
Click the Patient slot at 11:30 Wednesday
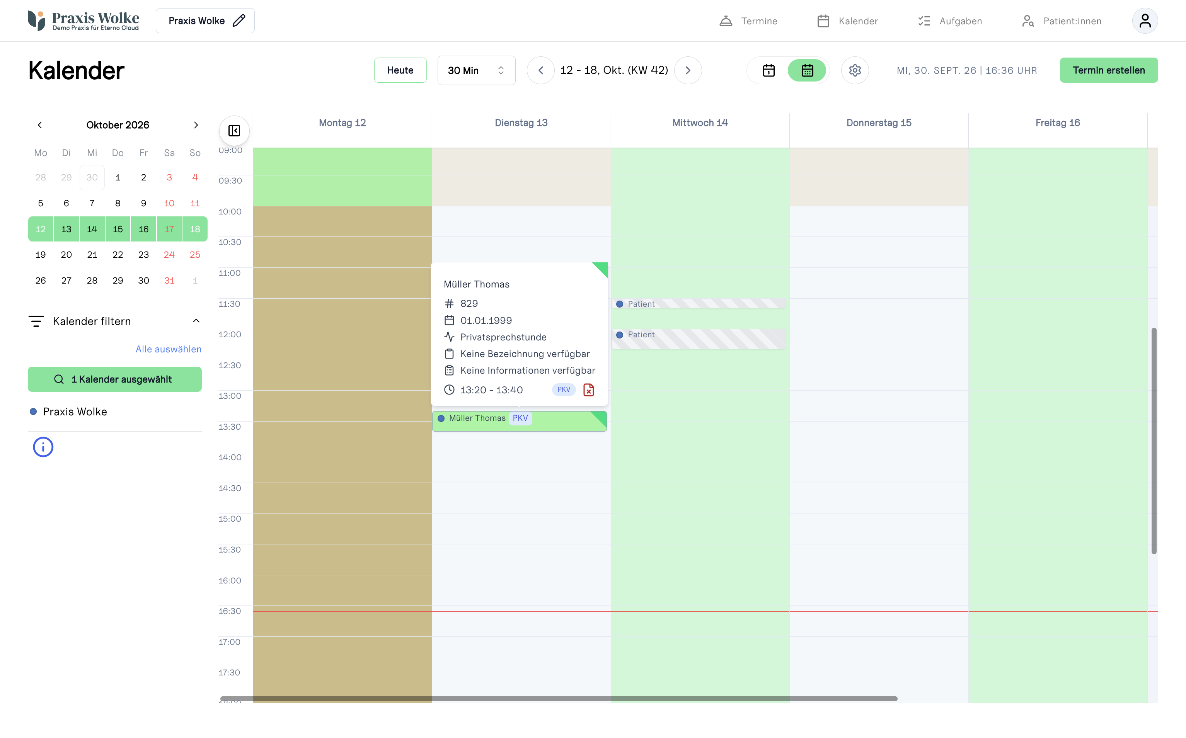[x=698, y=304]
